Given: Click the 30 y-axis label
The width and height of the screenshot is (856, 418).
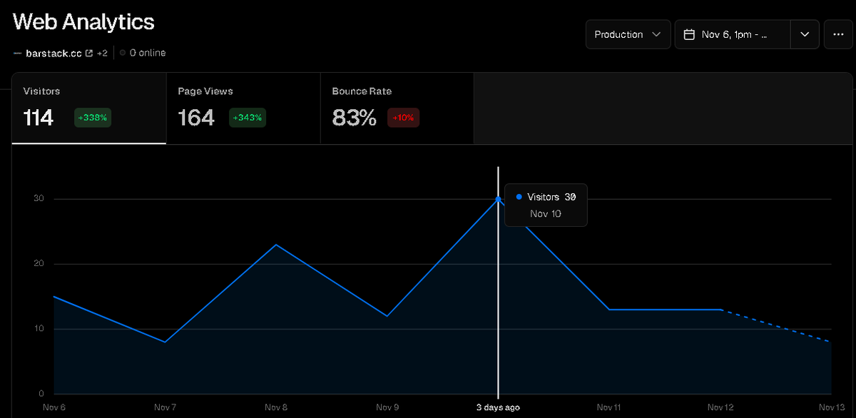Looking at the screenshot, I should coord(39,199).
